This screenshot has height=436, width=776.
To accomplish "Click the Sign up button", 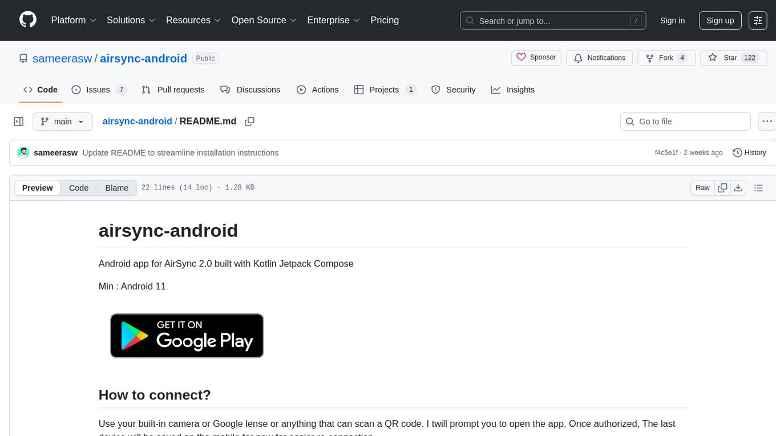I will pos(720,21).
